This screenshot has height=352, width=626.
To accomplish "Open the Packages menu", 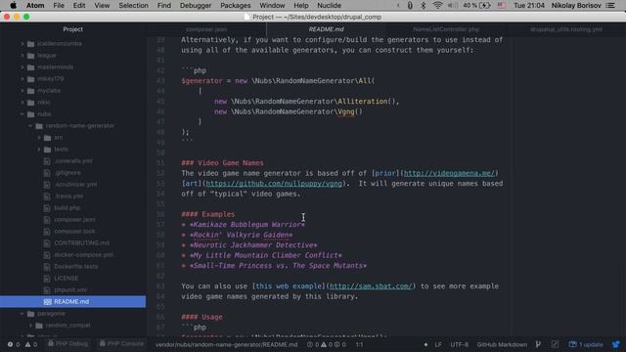I will 236,5.
